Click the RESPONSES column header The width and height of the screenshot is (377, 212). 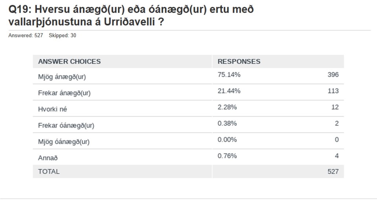(239, 62)
